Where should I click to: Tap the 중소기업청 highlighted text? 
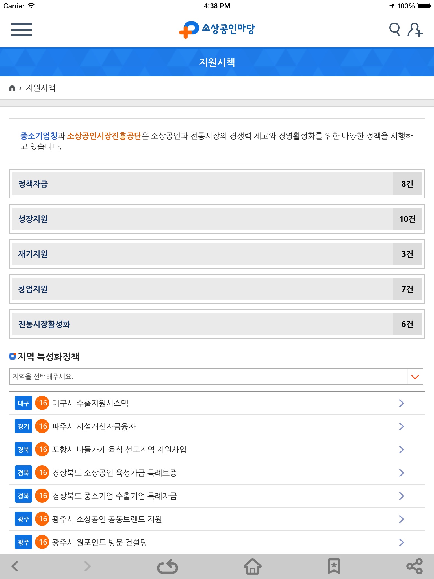coord(39,136)
